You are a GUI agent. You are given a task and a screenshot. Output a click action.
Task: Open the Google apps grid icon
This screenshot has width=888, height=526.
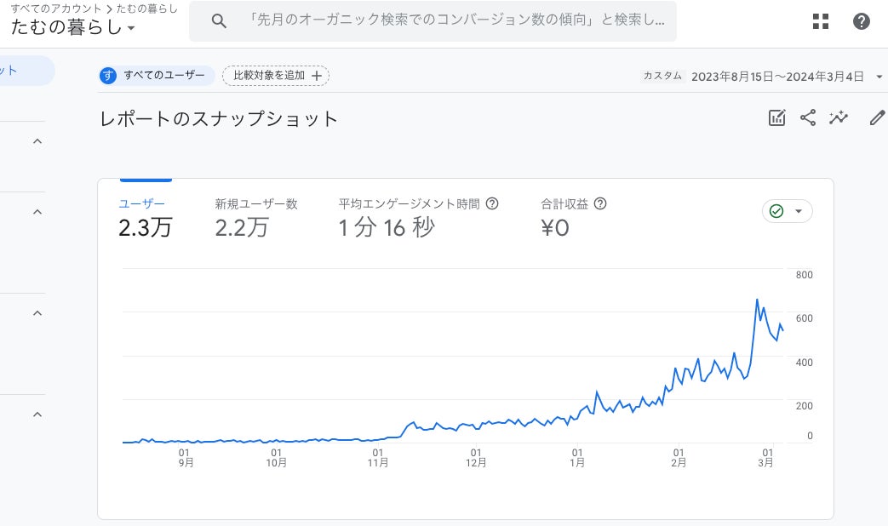tap(821, 21)
